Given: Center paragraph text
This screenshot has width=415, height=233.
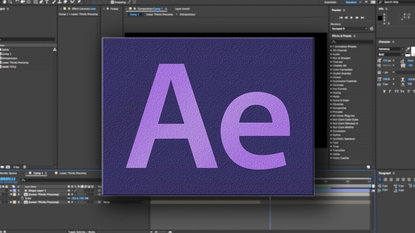Looking at the screenshot, I should 385,179.
